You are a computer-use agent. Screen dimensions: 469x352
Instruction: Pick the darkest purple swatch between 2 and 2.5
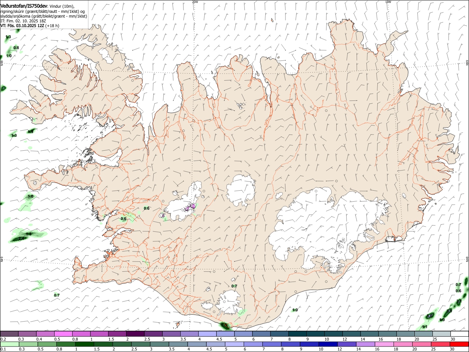136,334
